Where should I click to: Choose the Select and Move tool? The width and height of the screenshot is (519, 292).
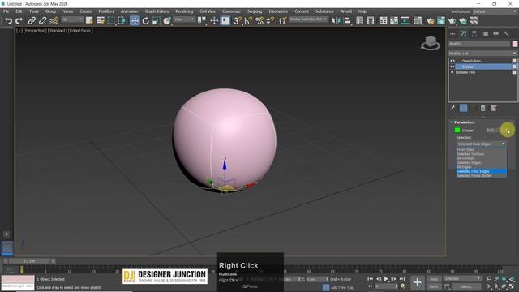coord(135,21)
